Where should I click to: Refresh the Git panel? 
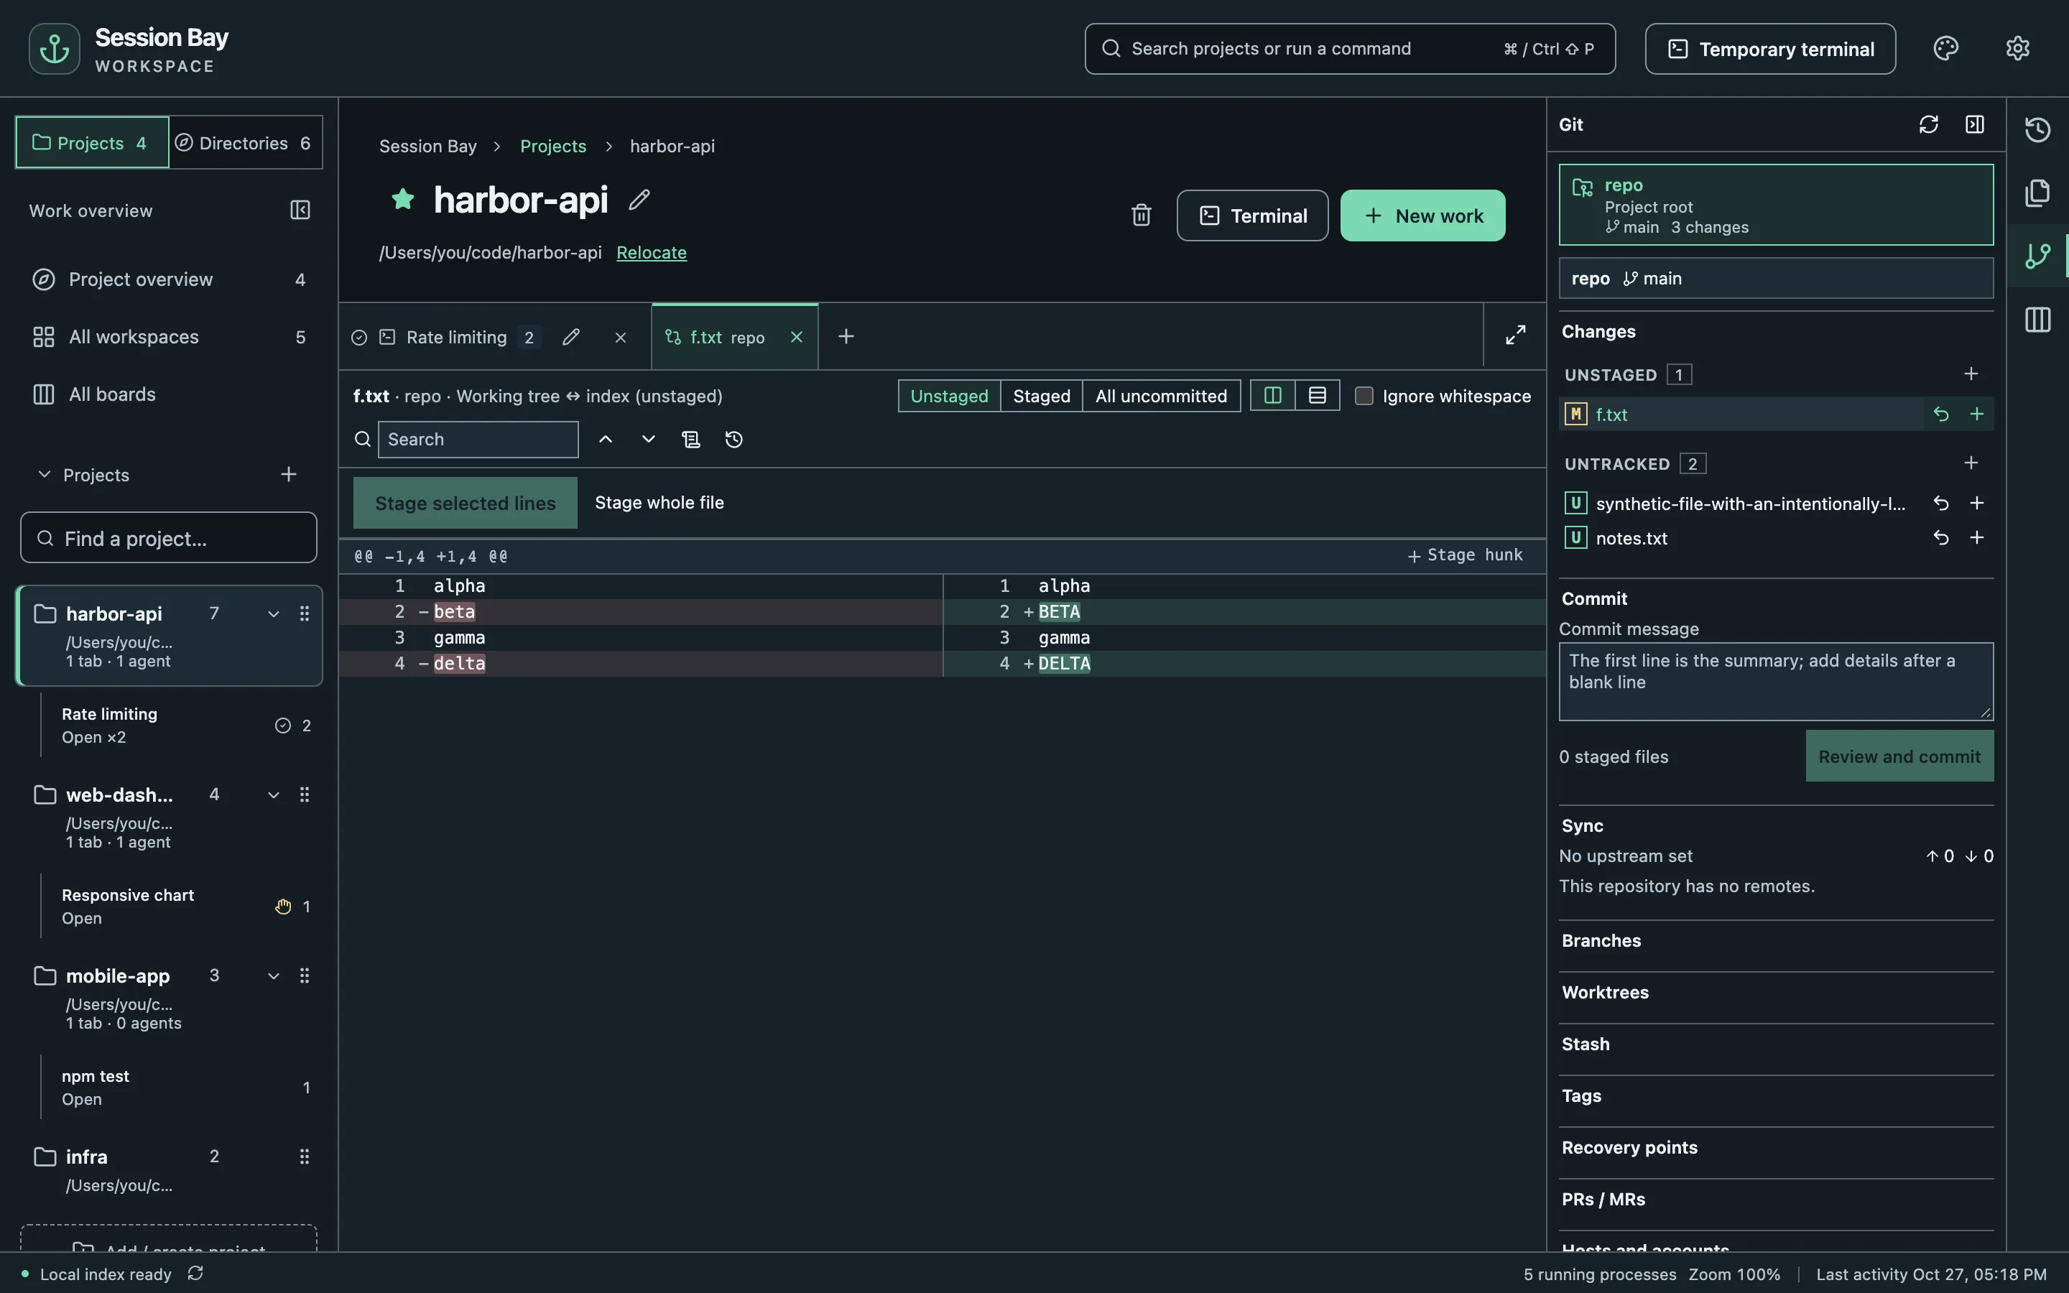point(1929,125)
